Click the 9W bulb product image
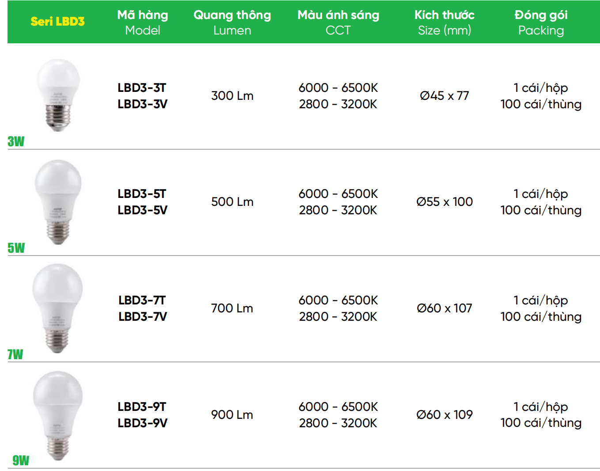 58,415
